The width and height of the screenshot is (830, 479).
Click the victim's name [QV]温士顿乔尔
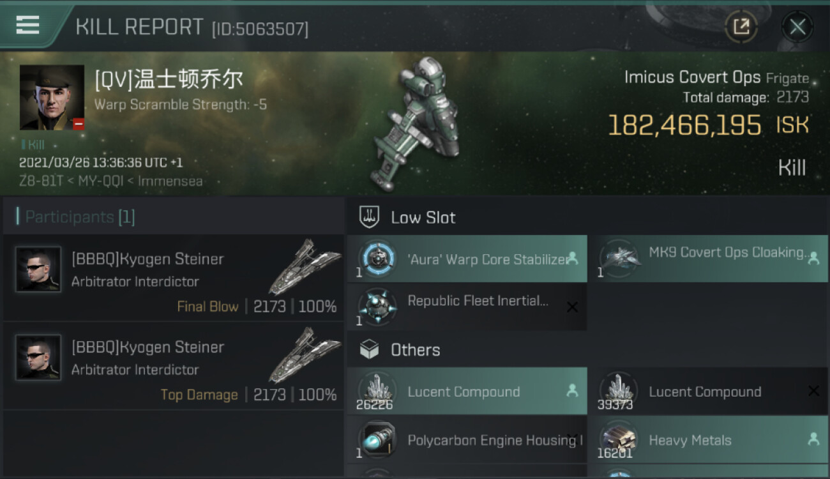point(169,80)
